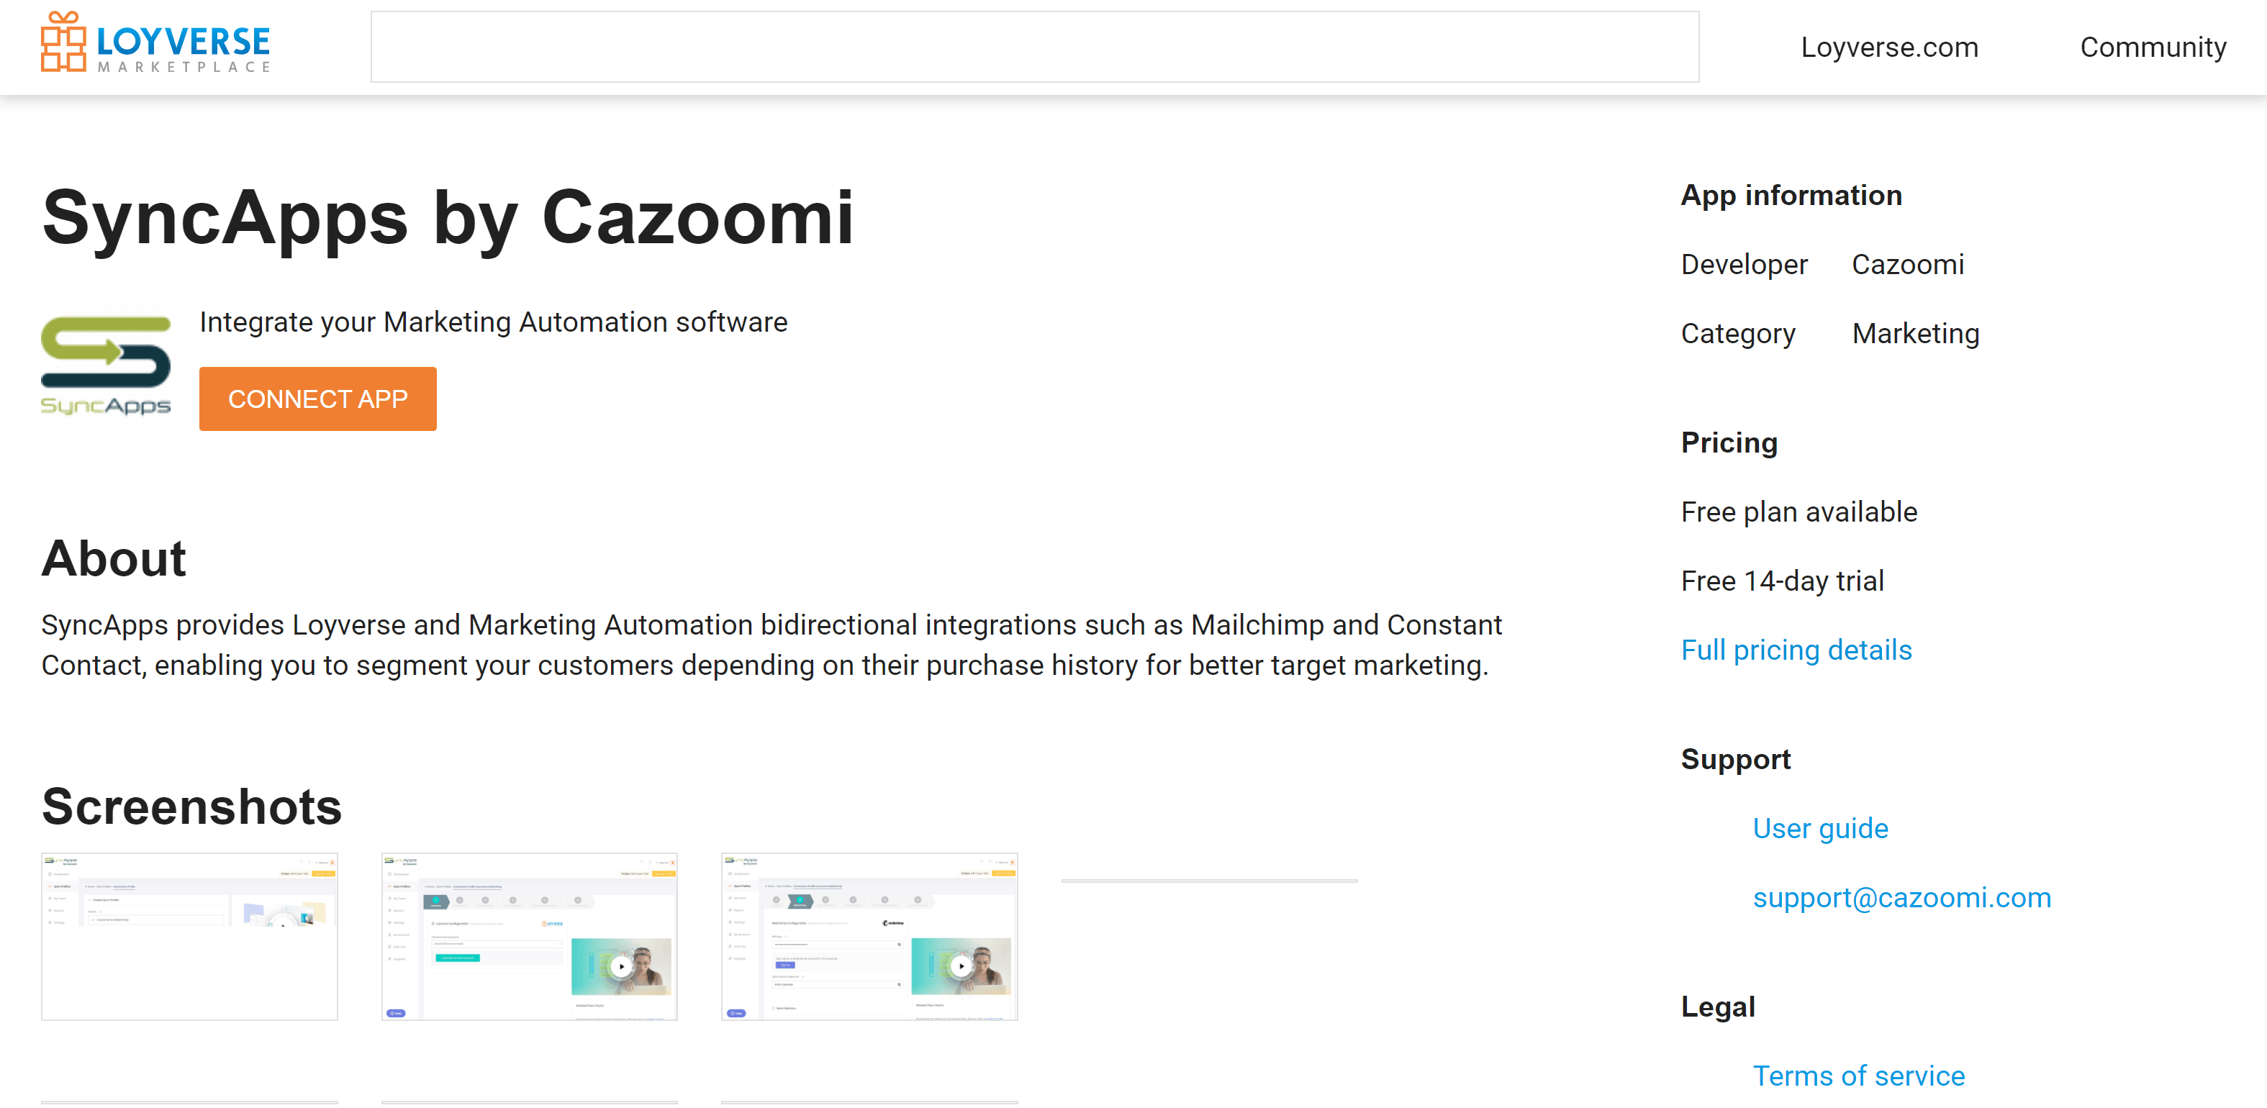Image resolution: width=2267 pixels, height=1108 pixels.
Task: Open the Community link
Action: (x=2153, y=47)
